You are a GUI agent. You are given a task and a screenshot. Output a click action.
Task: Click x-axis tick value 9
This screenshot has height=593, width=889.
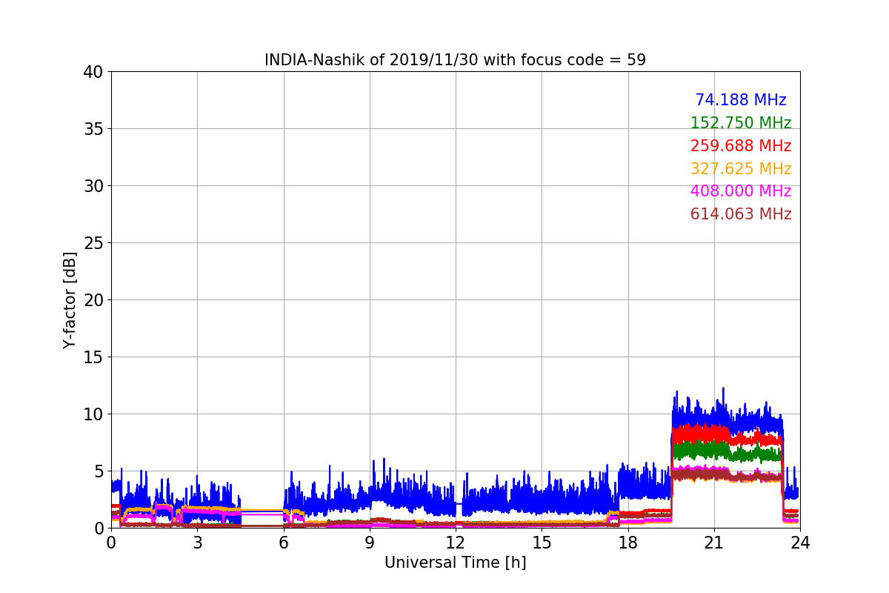(x=370, y=542)
